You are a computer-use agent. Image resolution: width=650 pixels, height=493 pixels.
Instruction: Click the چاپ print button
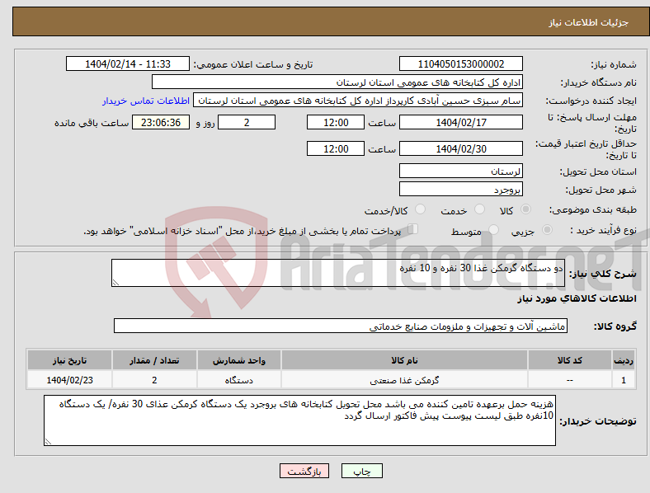pyautogui.click(x=362, y=471)
